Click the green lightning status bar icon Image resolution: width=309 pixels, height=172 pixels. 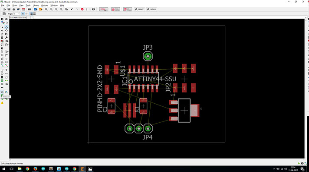pyautogui.click(x=299, y=163)
